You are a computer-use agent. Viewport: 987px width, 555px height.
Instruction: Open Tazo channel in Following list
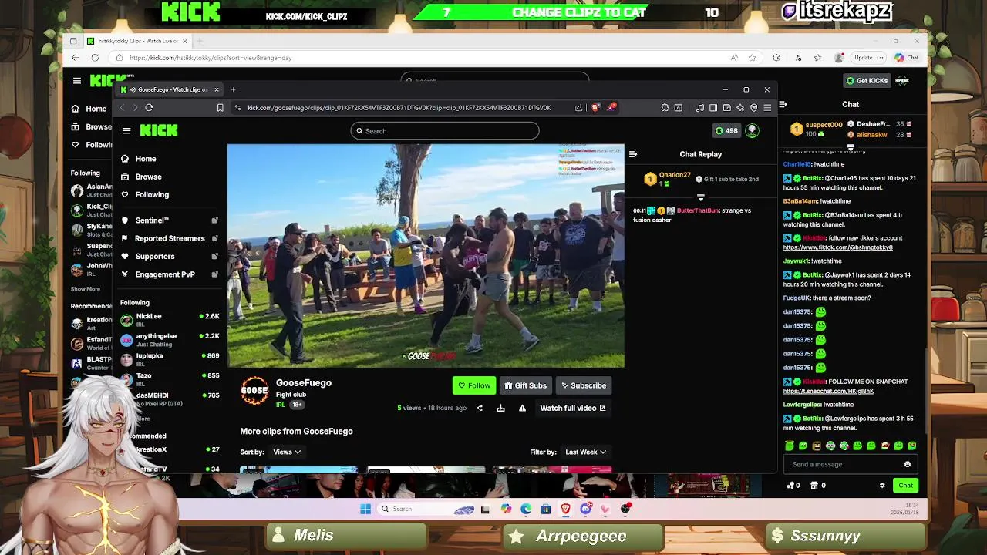pos(170,378)
